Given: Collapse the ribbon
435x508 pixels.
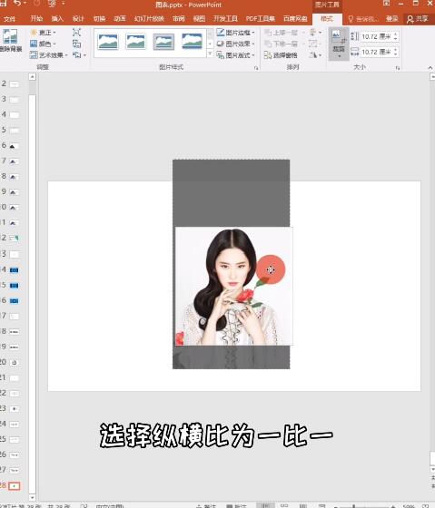Looking at the screenshot, I should point(430,68).
